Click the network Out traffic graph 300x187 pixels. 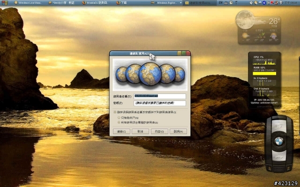click(264, 93)
